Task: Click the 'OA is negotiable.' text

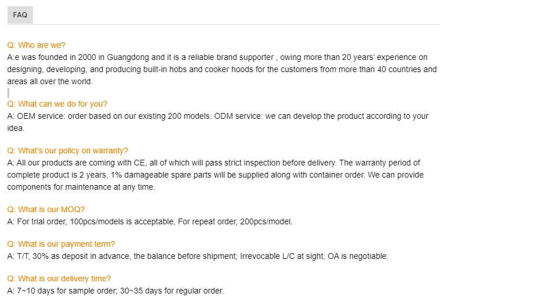Action: point(358,256)
